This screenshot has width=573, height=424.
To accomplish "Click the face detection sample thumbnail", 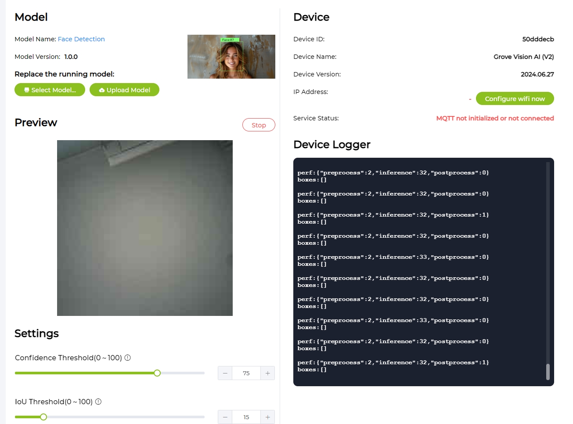I will point(231,57).
